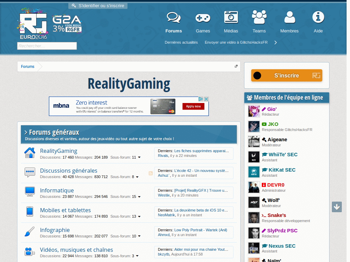Select the Aide nav label

[x=318, y=31]
